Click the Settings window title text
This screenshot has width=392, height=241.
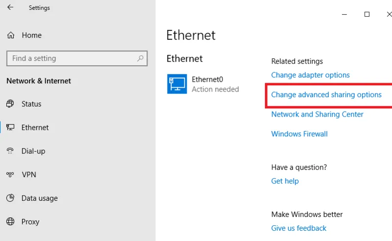click(x=39, y=8)
